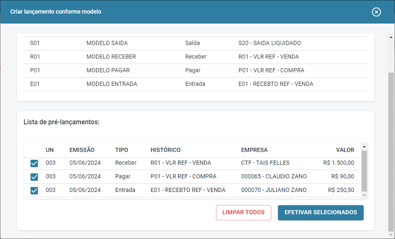Uncheck the Receber pré-lançamento checkbox
The width and height of the screenshot is (395, 239).
coord(34,163)
